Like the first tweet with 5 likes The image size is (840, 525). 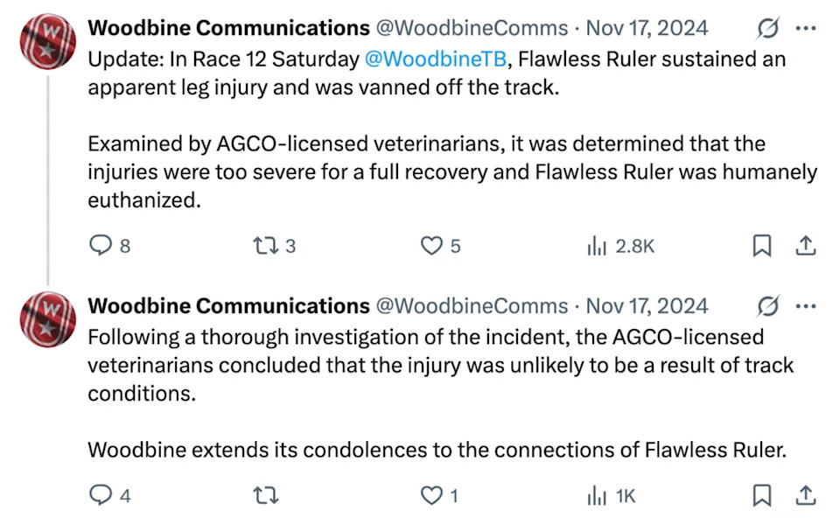click(x=440, y=246)
